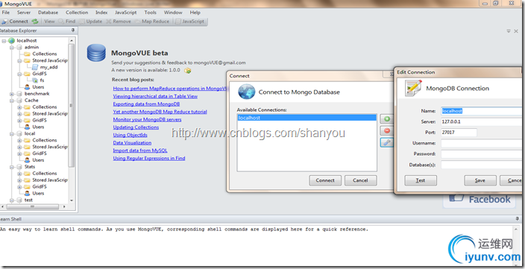This screenshot has width=525, height=269.
Task: Click the connection Name input field
Action: point(481,111)
